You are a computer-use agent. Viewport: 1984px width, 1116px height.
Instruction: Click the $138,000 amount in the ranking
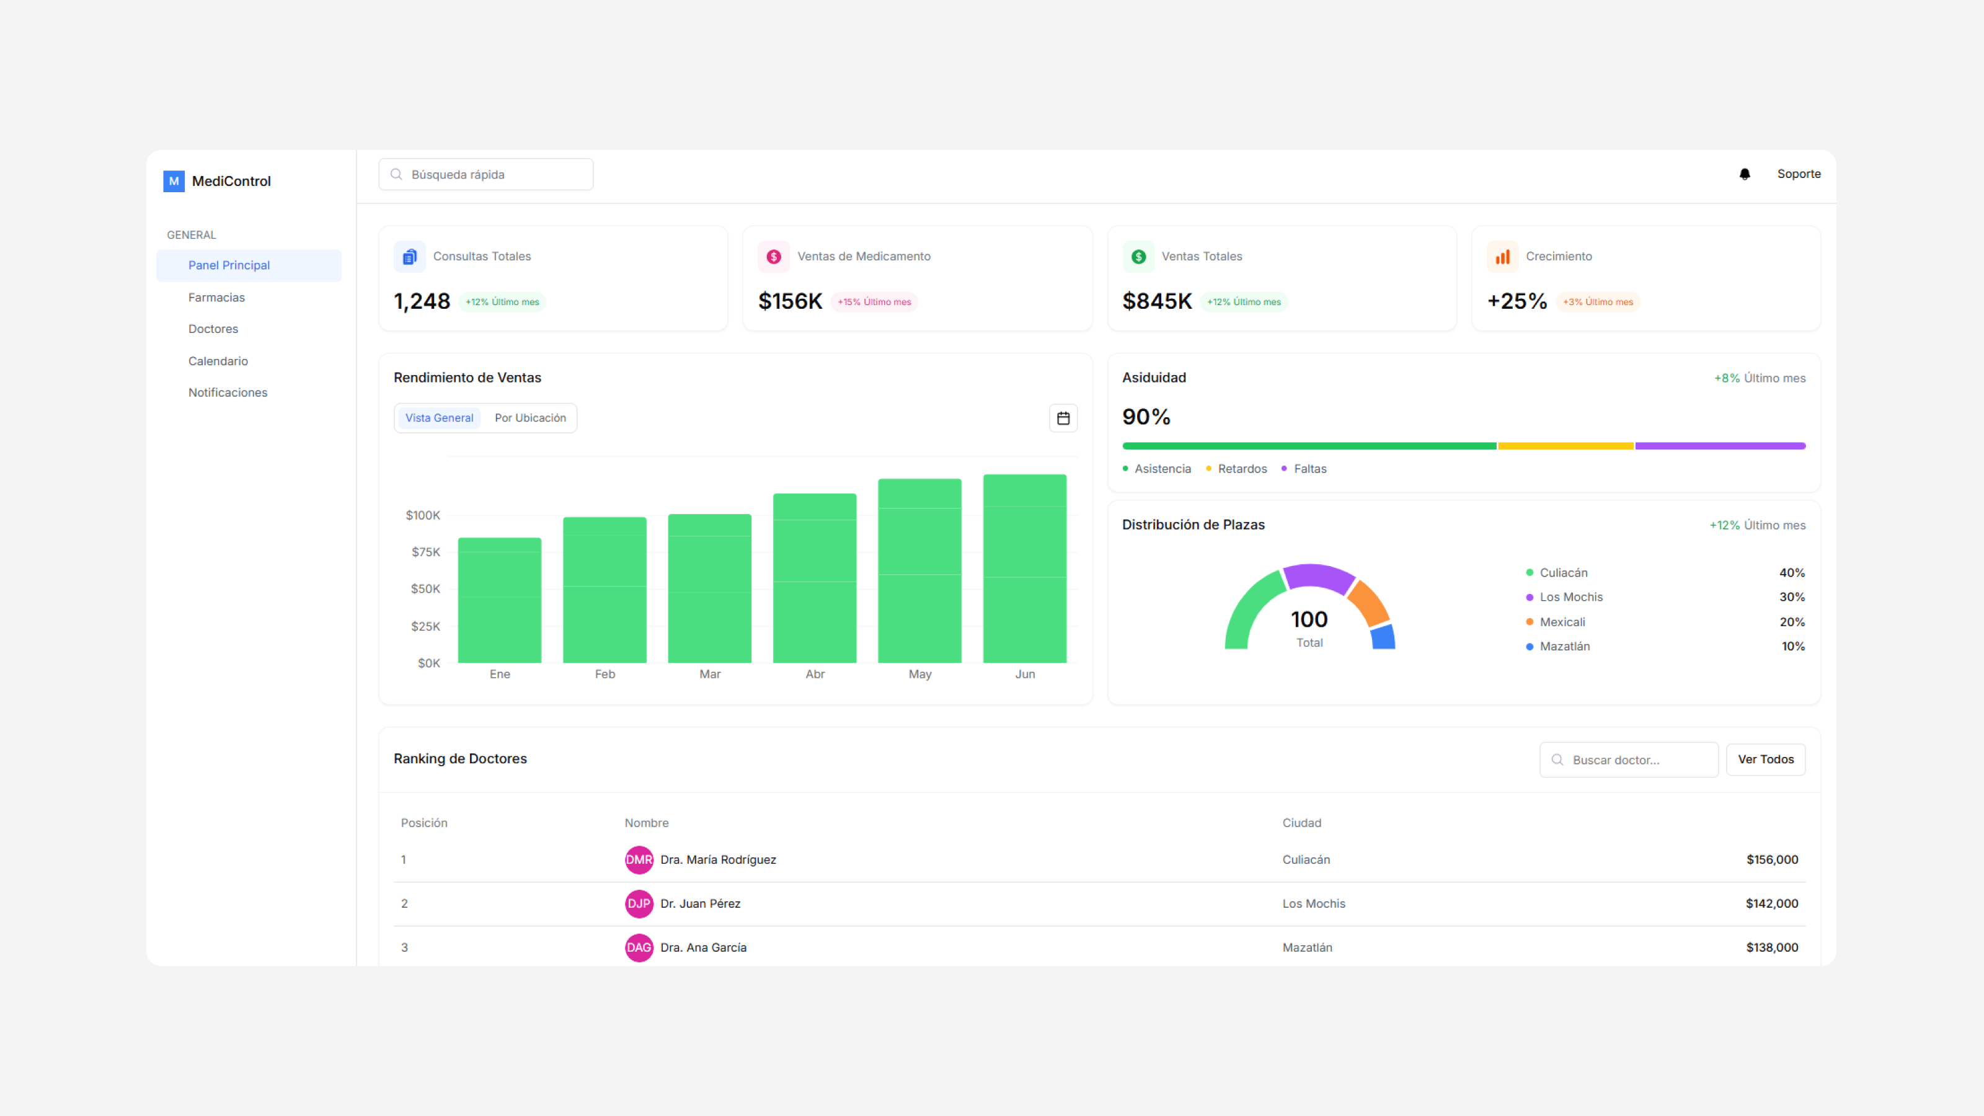[x=1771, y=948]
